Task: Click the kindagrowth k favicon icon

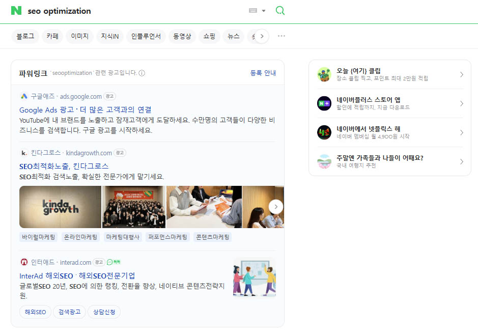Action: coord(24,153)
